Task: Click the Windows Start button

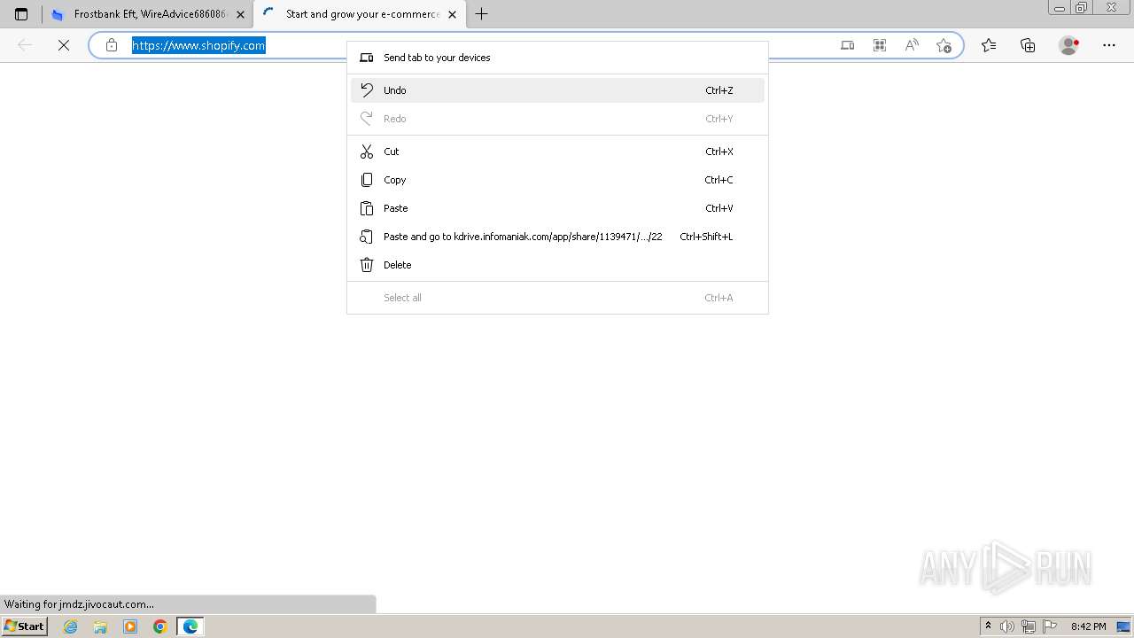Action: 24,626
